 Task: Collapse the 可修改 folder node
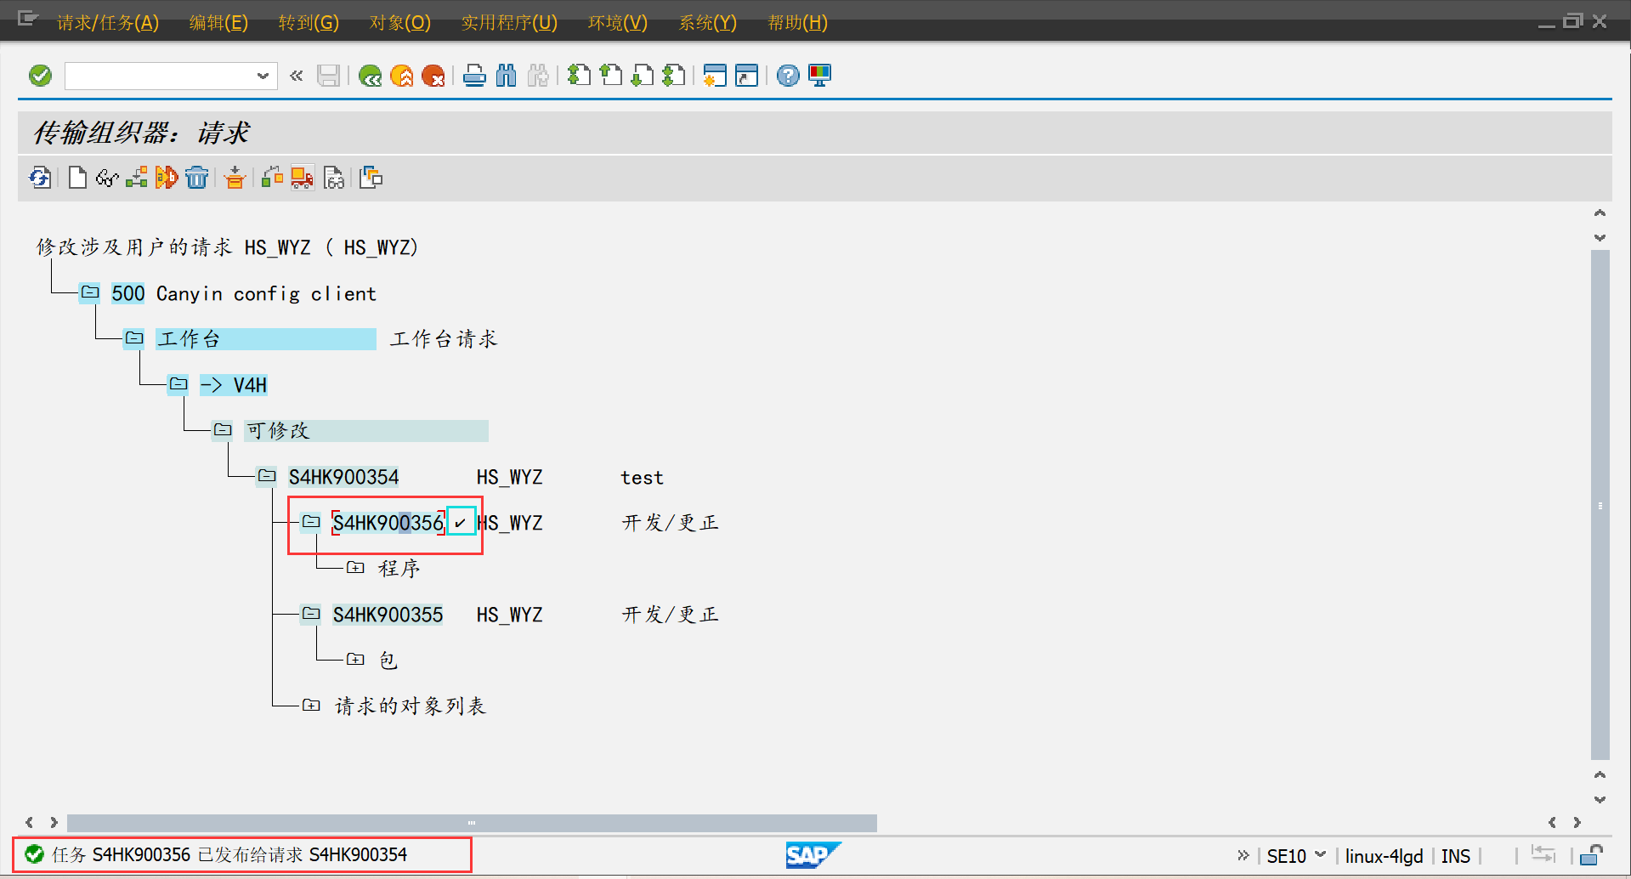(223, 430)
